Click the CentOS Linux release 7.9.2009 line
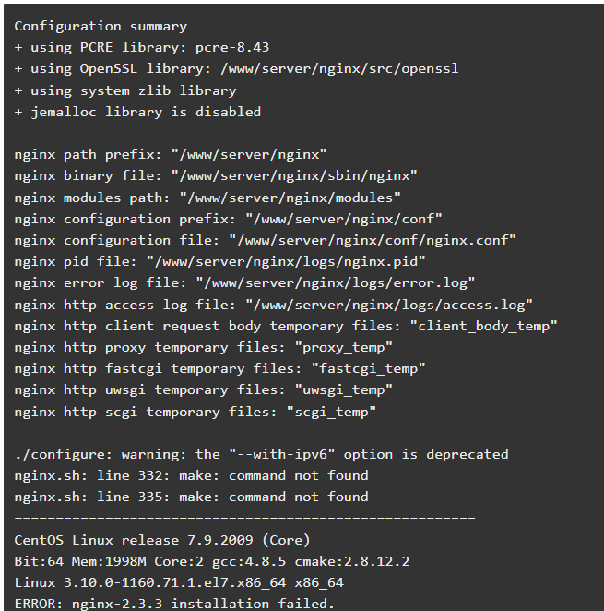604x611 pixels. point(162,541)
